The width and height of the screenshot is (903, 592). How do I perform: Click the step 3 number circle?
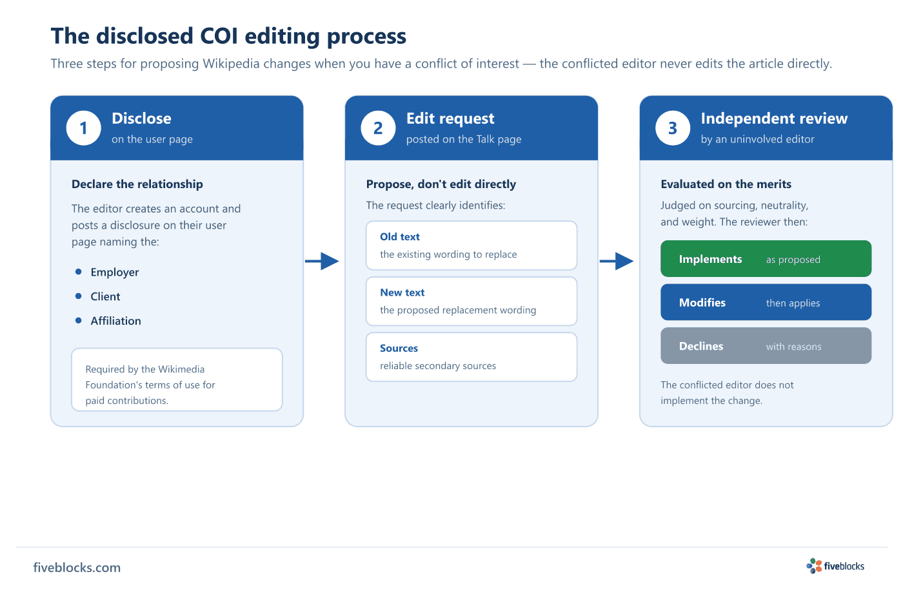pyautogui.click(x=673, y=128)
